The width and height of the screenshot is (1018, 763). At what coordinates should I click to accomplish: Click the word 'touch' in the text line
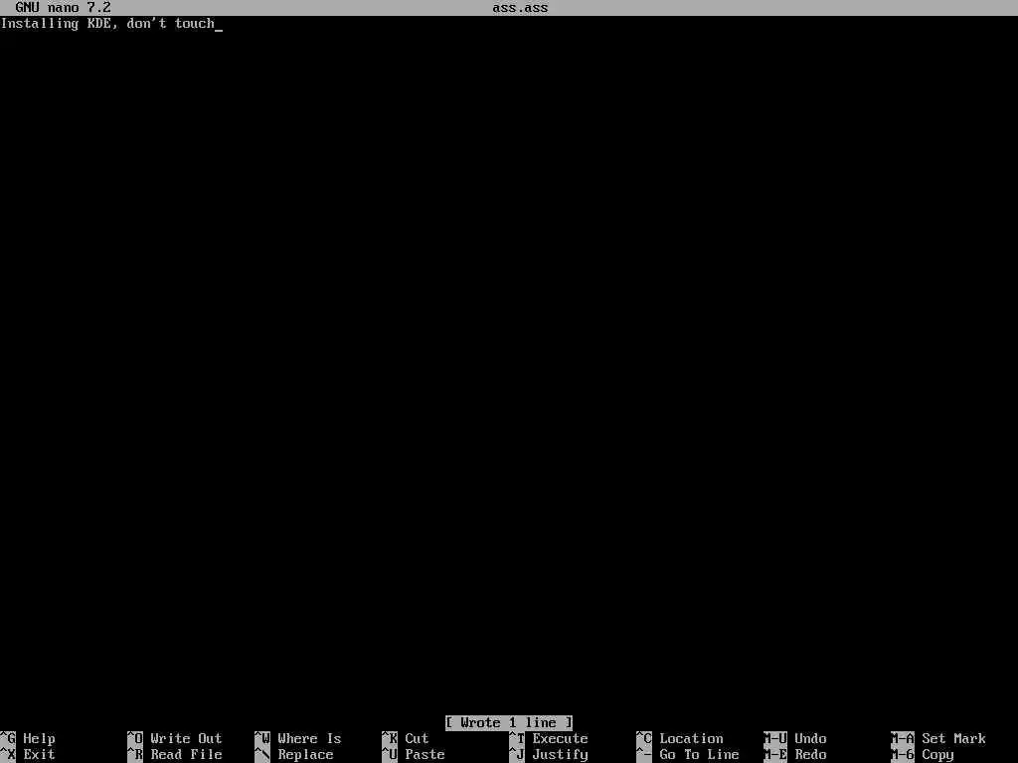click(194, 24)
